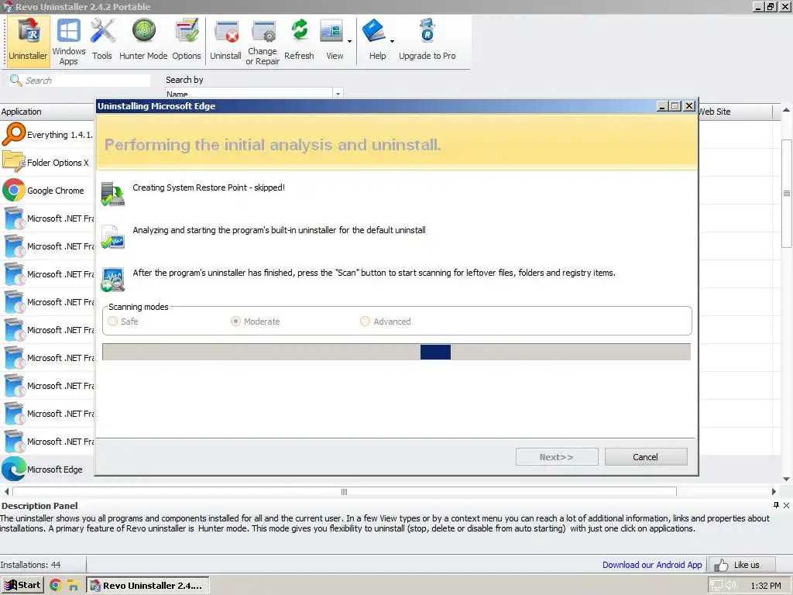The image size is (793, 595).
Task: Activate Hunter Mode
Action: 143,40
